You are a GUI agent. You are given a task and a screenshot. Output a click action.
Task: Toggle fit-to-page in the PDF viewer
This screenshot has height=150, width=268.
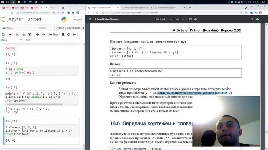[191, 19]
